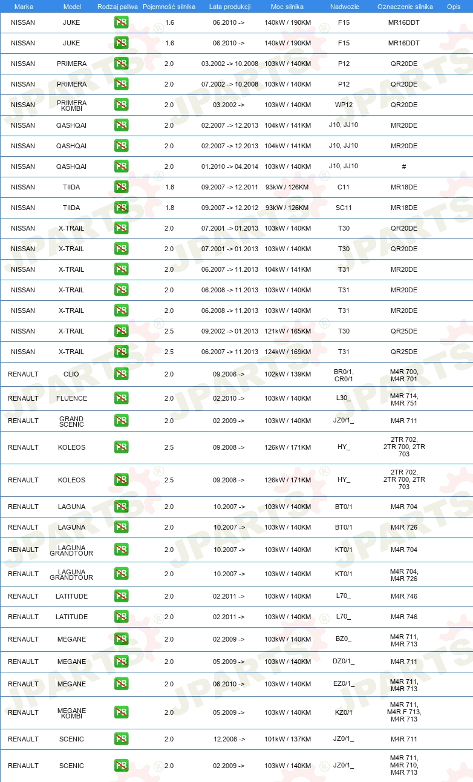Screen dimensions: 473x782
Task: Select the DZ0/1_ body code cell
Action: (x=344, y=662)
